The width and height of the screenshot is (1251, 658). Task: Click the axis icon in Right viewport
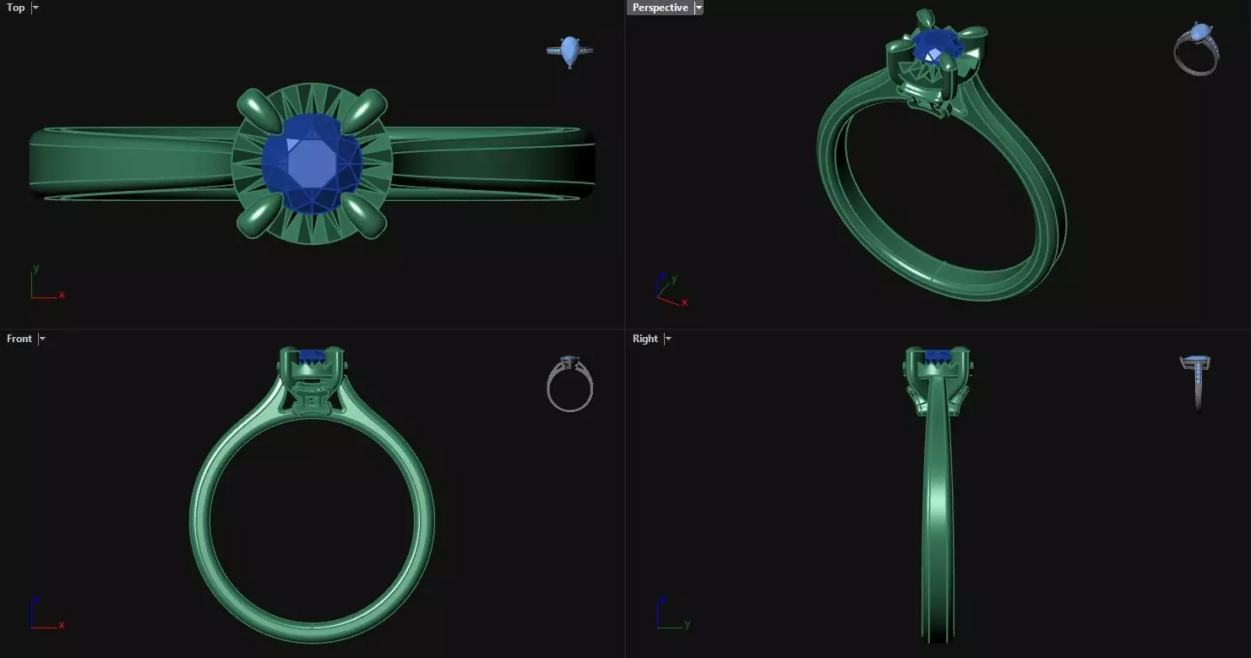point(673,613)
